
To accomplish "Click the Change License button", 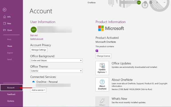I will (103, 56).
